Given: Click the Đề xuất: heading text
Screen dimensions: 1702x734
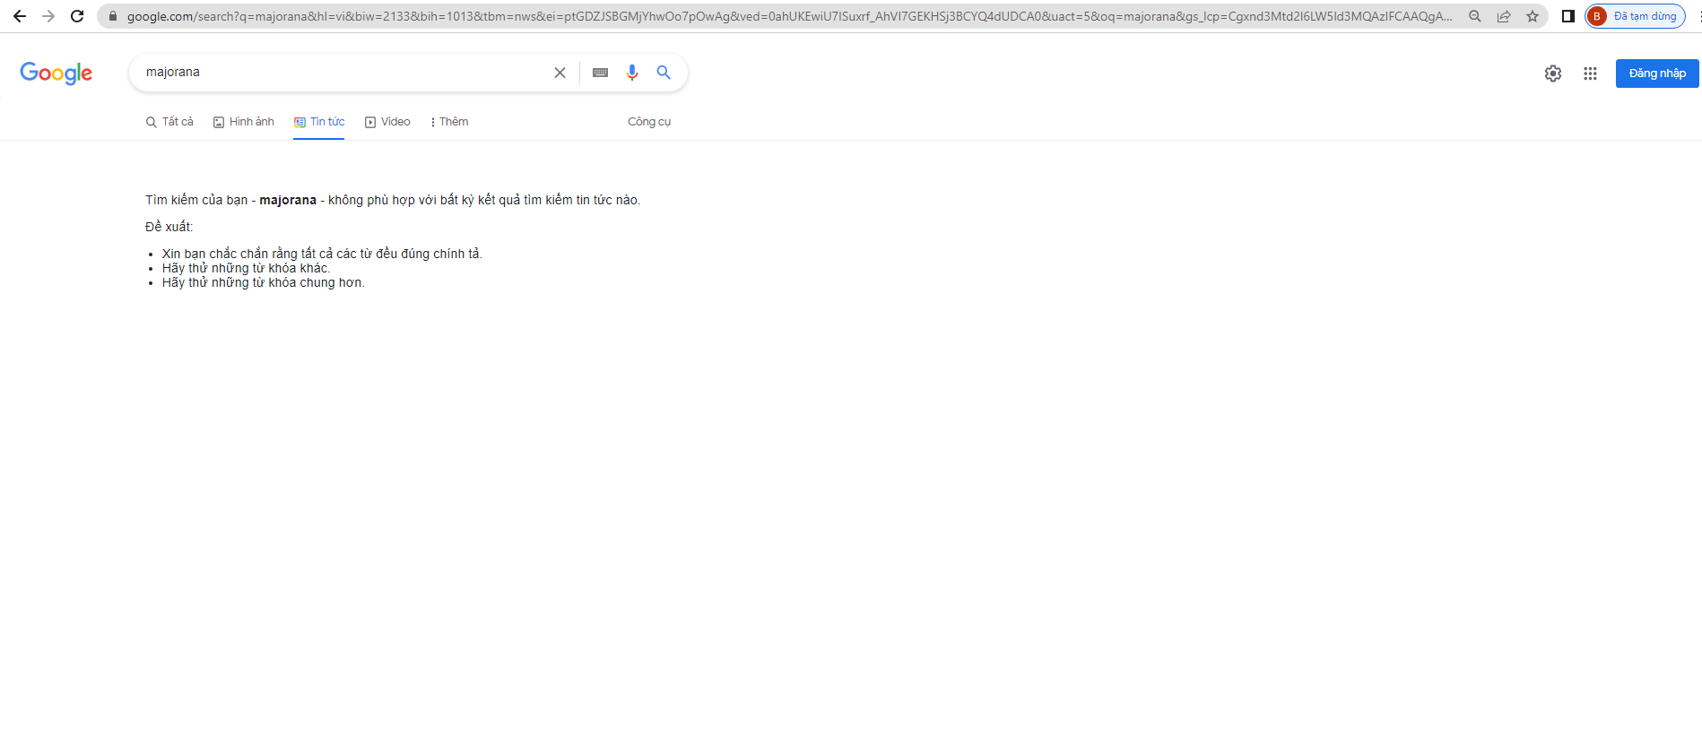Looking at the screenshot, I should pos(169,227).
